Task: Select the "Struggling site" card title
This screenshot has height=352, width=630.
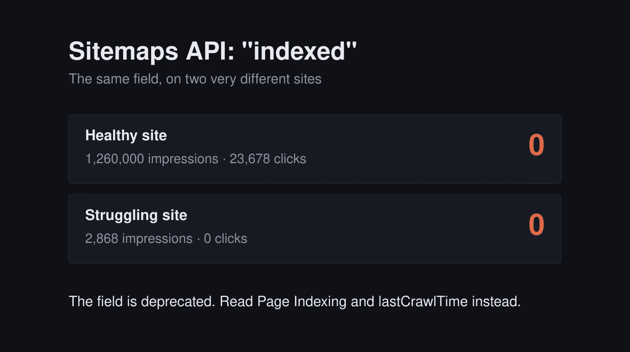Action: click(x=136, y=215)
